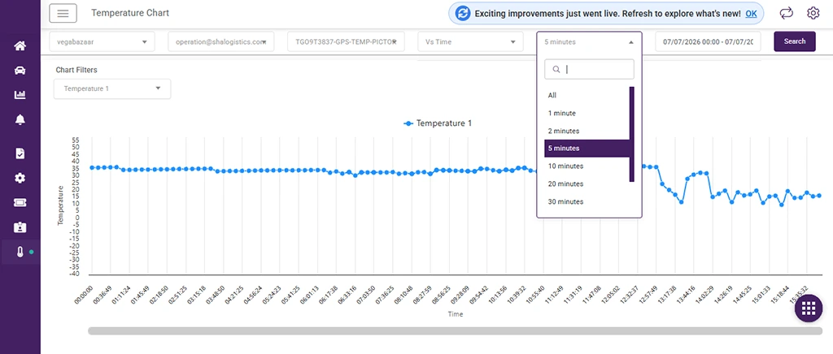Click the chart horizontal scrollbar
Viewport: 833px width, 354px height.
coord(455,330)
